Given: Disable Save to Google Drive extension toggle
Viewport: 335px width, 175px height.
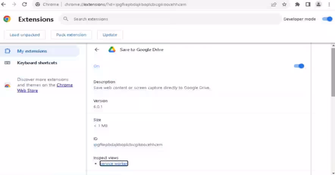Looking at the screenshot, I should [299, 66].
